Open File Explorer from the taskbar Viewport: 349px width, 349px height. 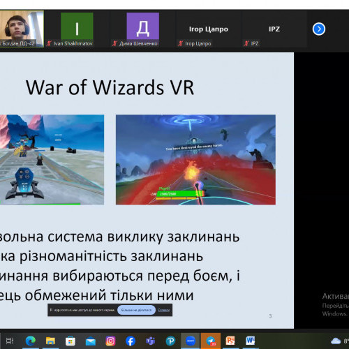pos(50,341)
